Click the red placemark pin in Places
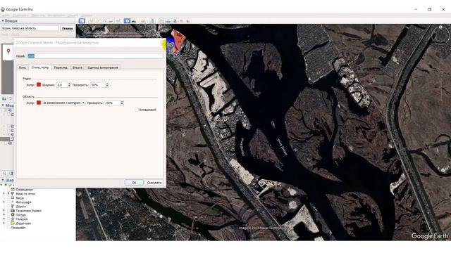451x253 pixels. pyautogui.click(x=8, y=51)
